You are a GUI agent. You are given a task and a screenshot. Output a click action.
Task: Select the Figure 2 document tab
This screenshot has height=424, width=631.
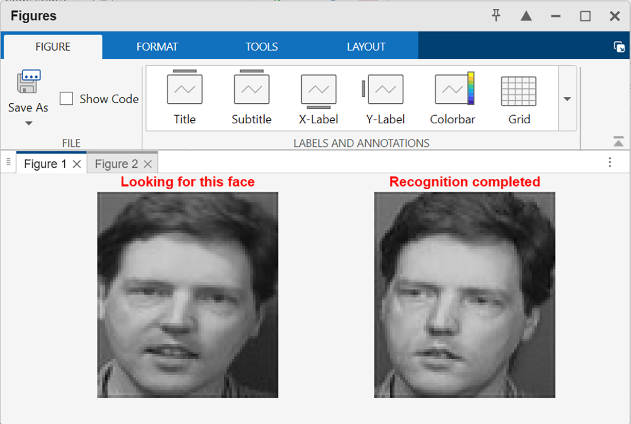[x=116, y=164]
